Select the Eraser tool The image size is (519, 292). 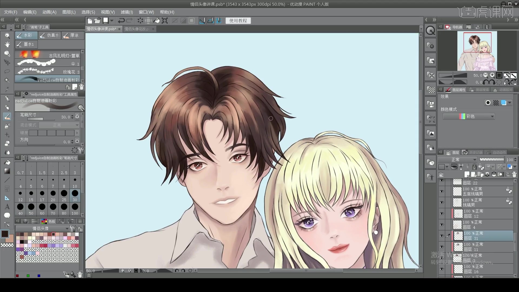click(7, 144)
